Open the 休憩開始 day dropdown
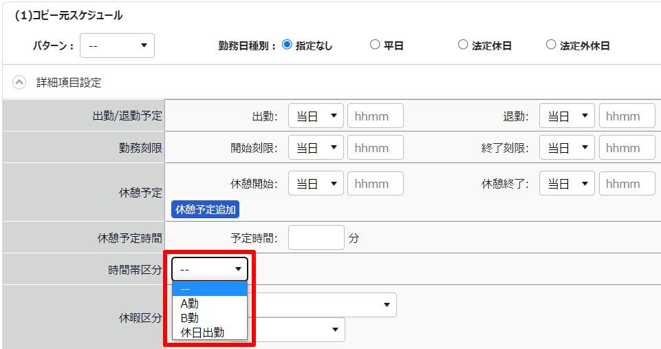Viewport: 661px width, 349px height. point(316,183)
